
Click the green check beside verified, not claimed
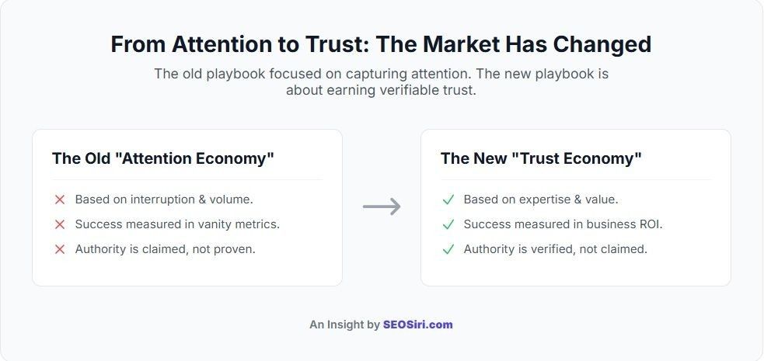pos(448,249)
